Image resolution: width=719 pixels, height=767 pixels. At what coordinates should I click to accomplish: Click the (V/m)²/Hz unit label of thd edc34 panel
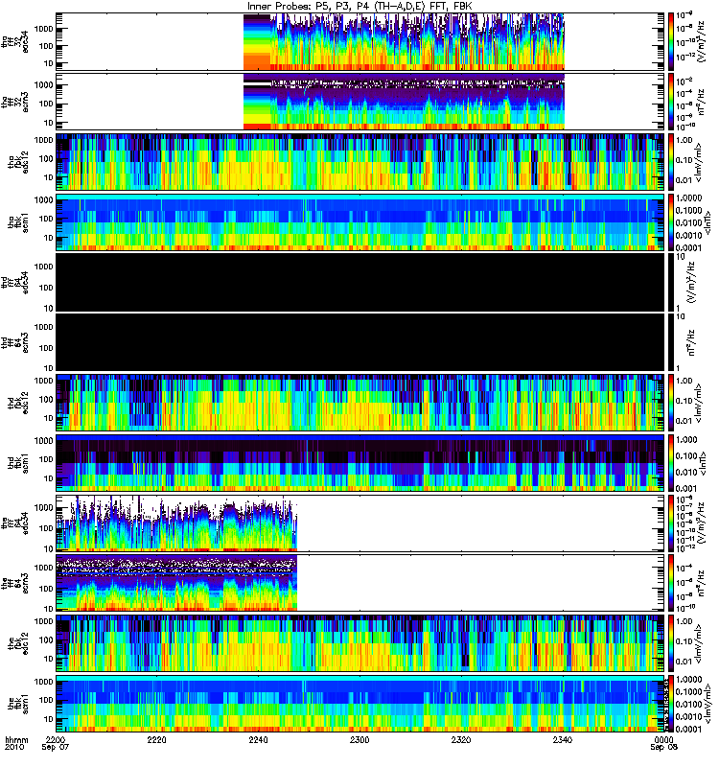tap(691, 282)
